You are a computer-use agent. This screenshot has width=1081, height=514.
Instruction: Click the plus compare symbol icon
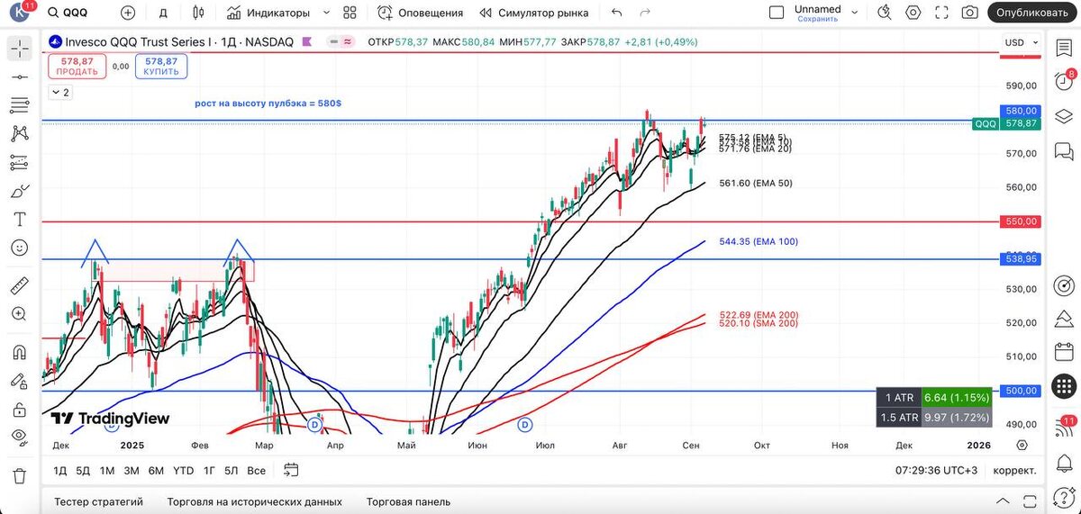click(x=128, y=13)
